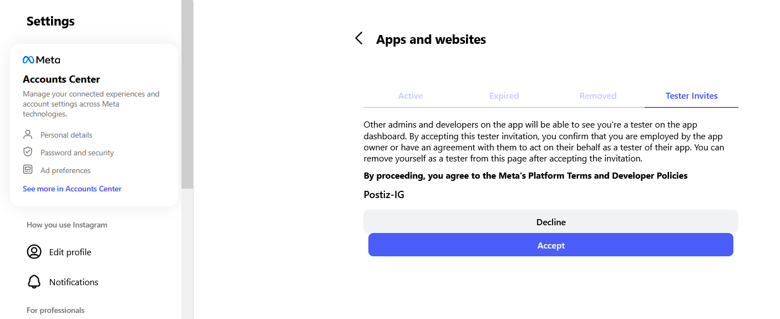
Task: Click the settings sidebar scrollbar thumb
Action: coord(187,94)
